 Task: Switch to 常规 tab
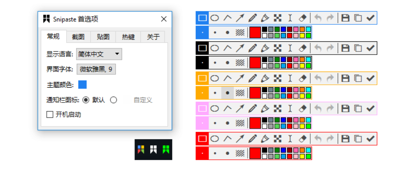53,36
